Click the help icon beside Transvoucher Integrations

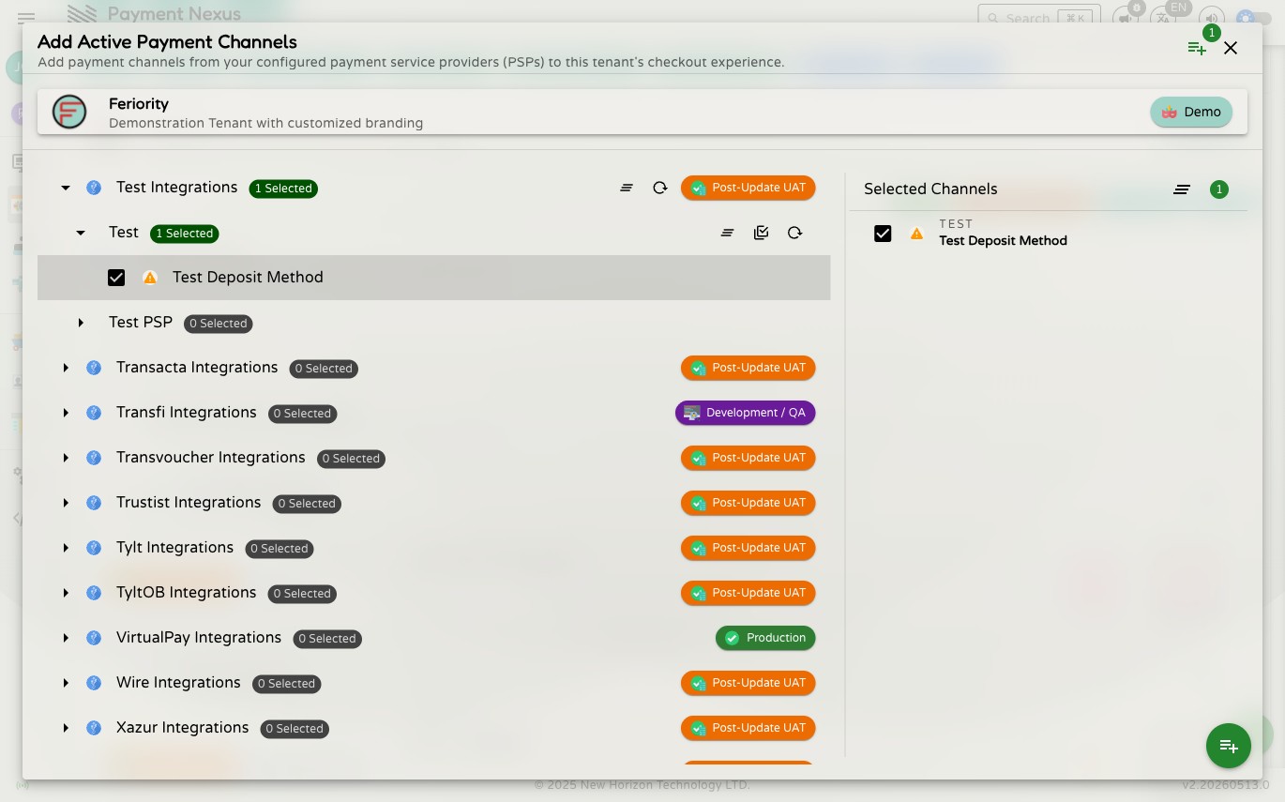94,458
